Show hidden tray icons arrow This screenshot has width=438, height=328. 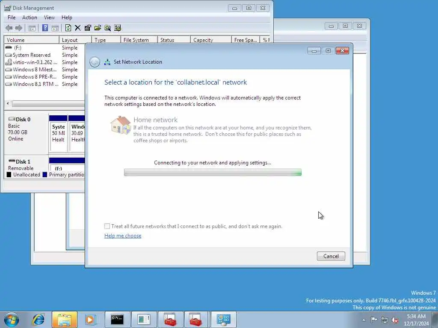click(364, 320)
